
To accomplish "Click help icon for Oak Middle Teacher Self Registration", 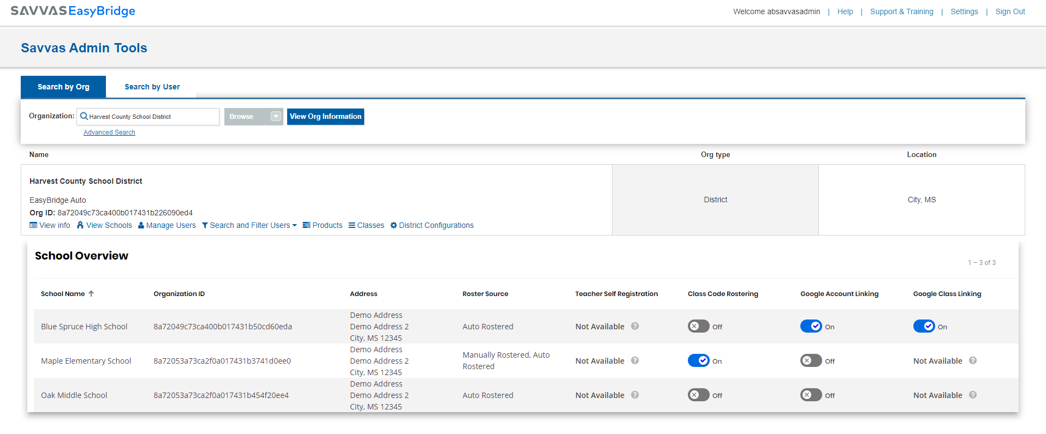I will 635,395.
